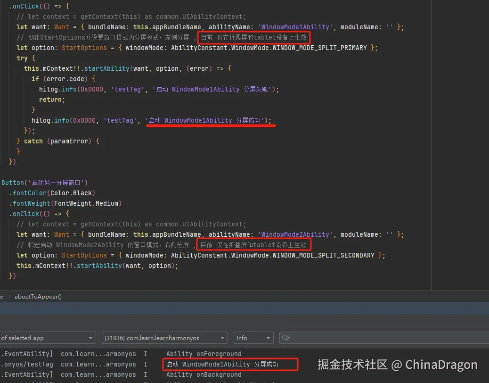Click the hilog line containing '分屏失败'

click(159, 89)
